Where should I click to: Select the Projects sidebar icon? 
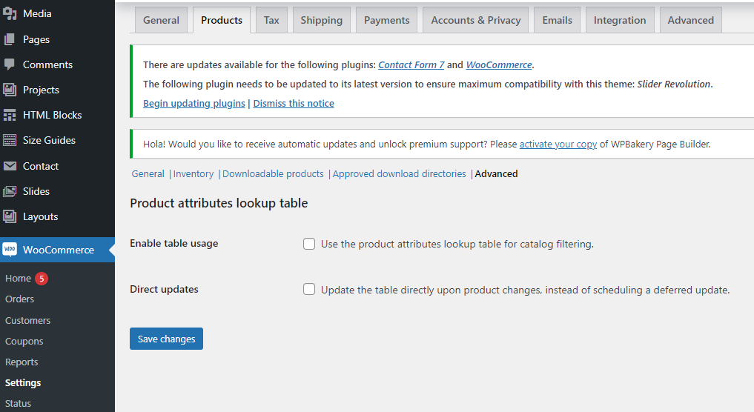(x=10, y=90)
